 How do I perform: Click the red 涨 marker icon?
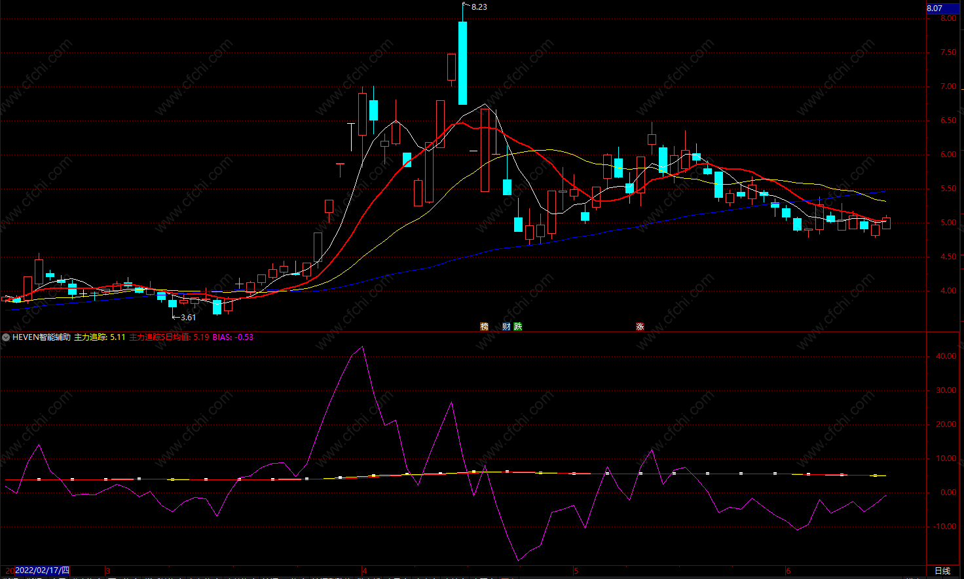pyautogui.click(x=640, y=326)
